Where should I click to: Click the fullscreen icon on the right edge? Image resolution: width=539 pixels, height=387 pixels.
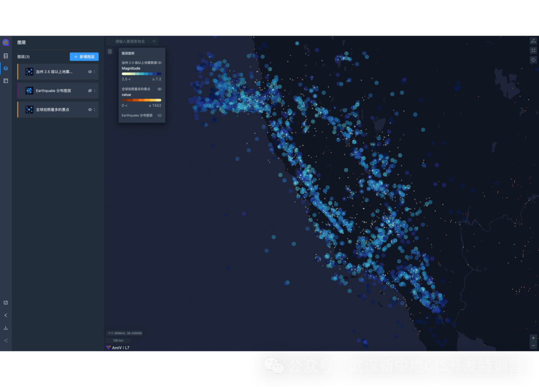pos(533,50)
